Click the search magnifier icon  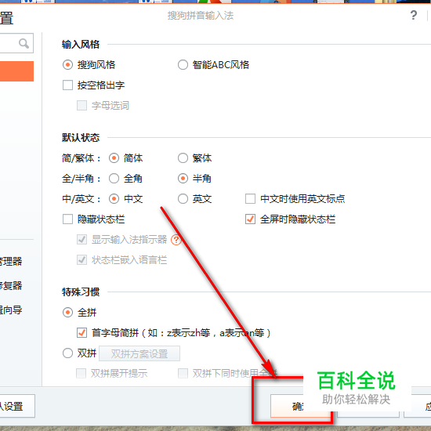[24, 43]
